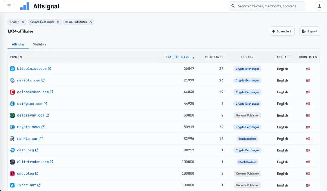This screenshot has height=191, width=327.
Task: Click General Publisher badge for defisaver.com
Action: coord(247,115)
